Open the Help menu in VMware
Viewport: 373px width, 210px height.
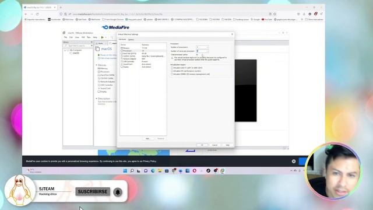[95, 37]
